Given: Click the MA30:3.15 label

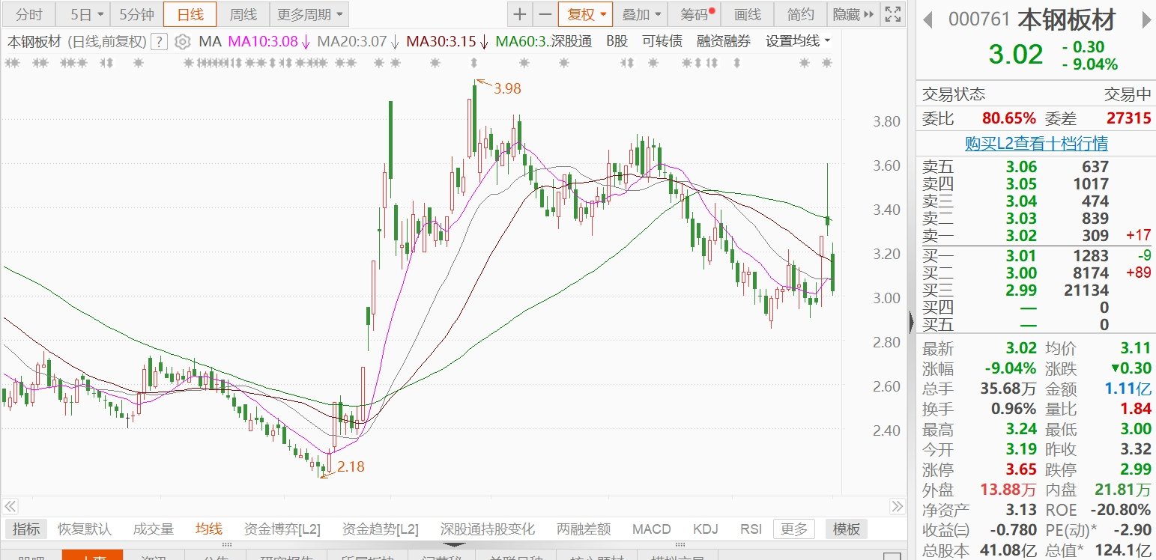Looking at the screenshot, I should pyautogui.click(x=441, y=42).
